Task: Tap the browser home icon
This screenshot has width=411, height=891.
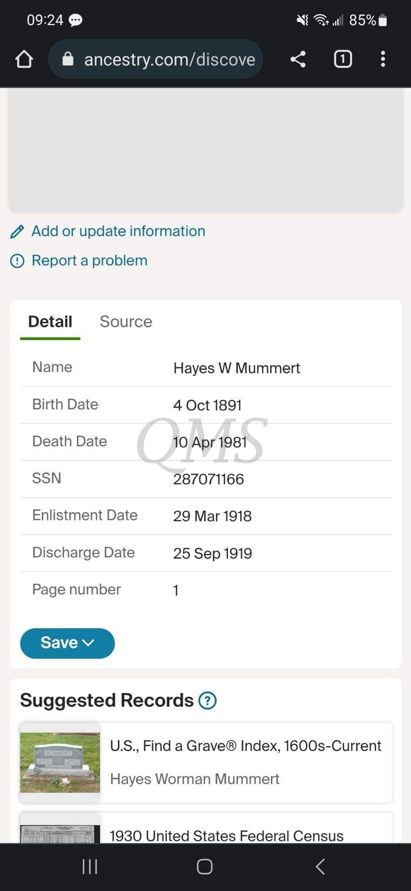Action: point(24,59)
